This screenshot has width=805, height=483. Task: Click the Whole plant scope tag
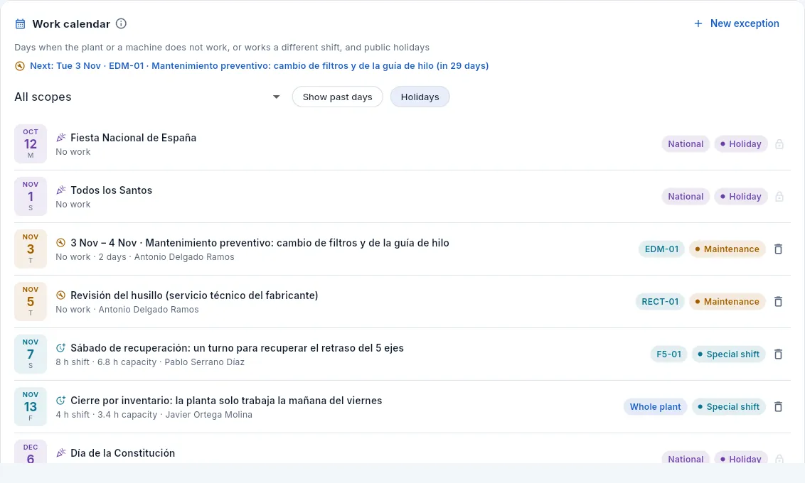pos(655,406)
